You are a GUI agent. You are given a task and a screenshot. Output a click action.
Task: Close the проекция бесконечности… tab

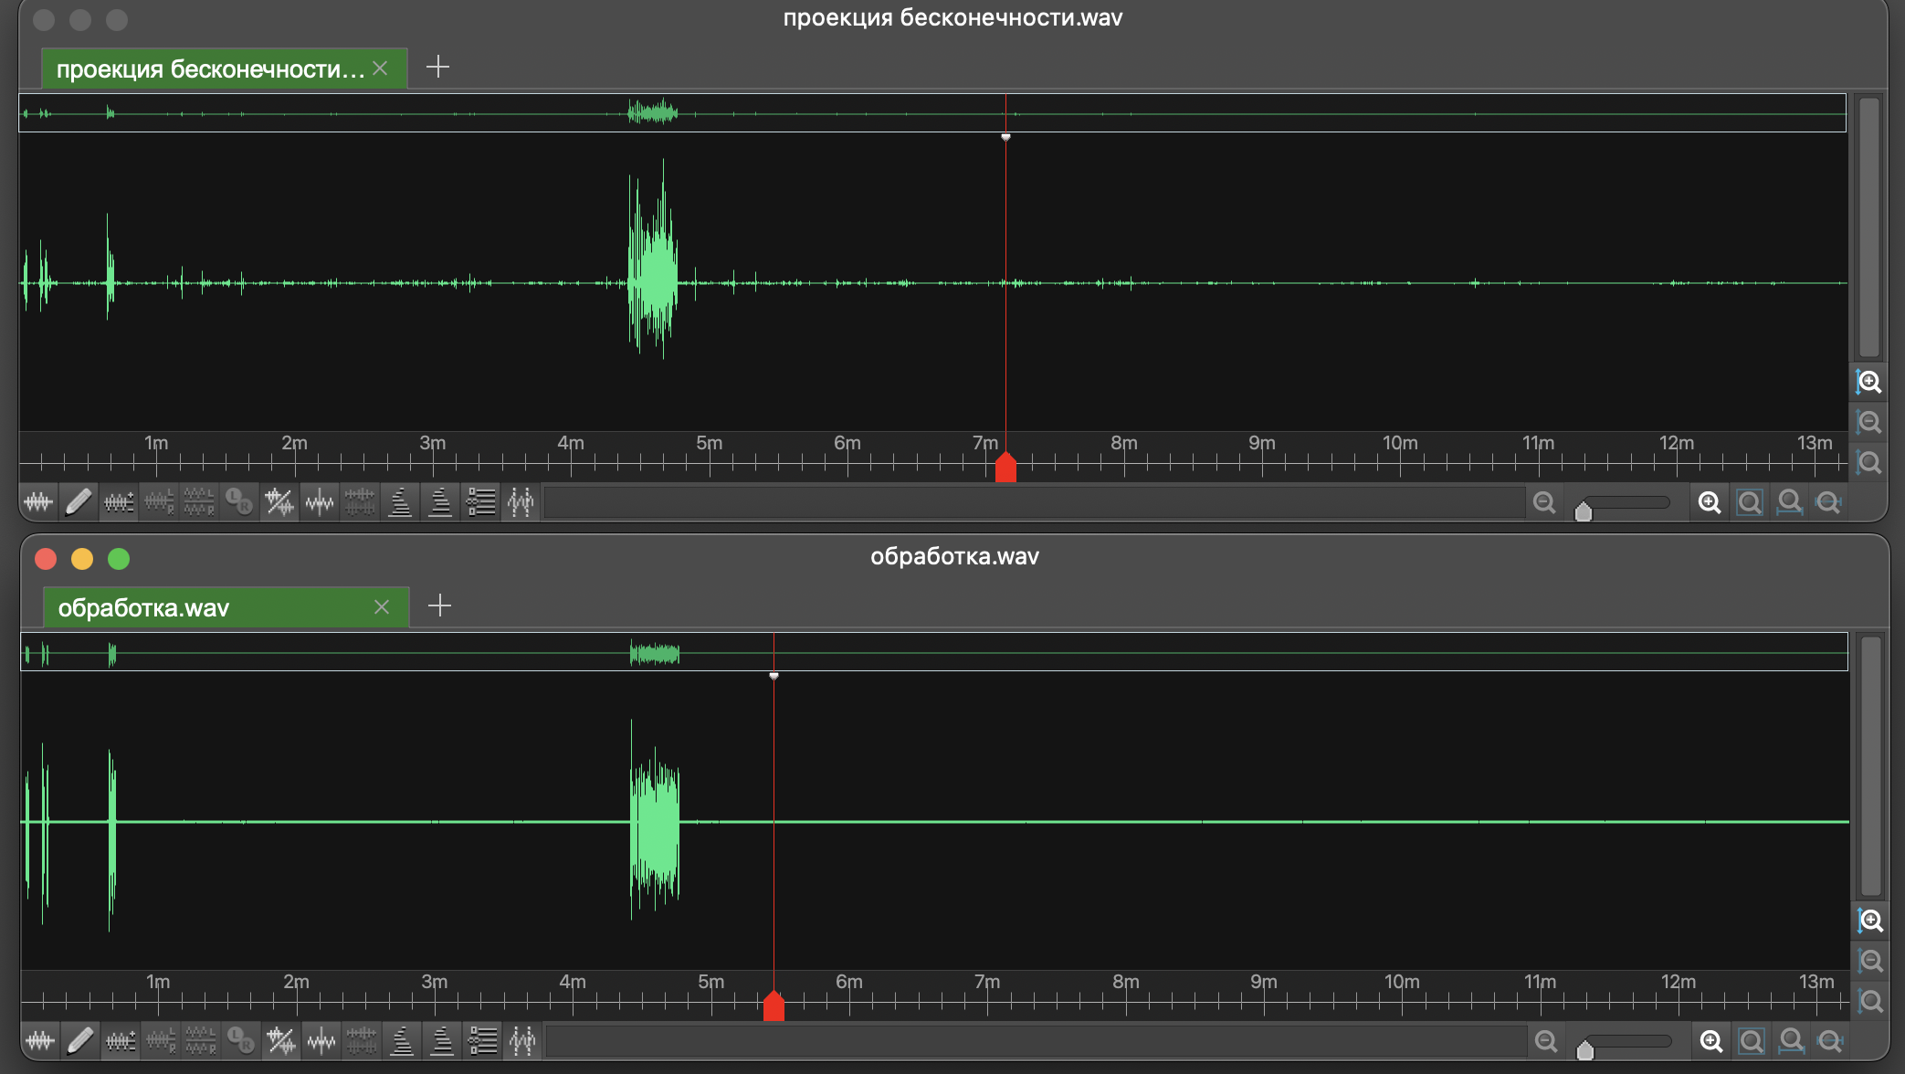pyautogui.click(x=381, y=68)
